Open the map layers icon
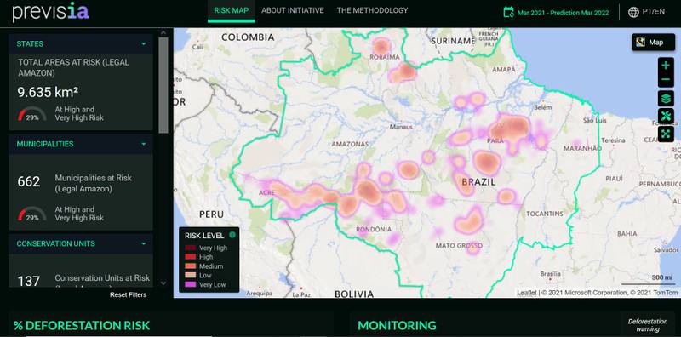681x337 pixels. pos(666,99)
